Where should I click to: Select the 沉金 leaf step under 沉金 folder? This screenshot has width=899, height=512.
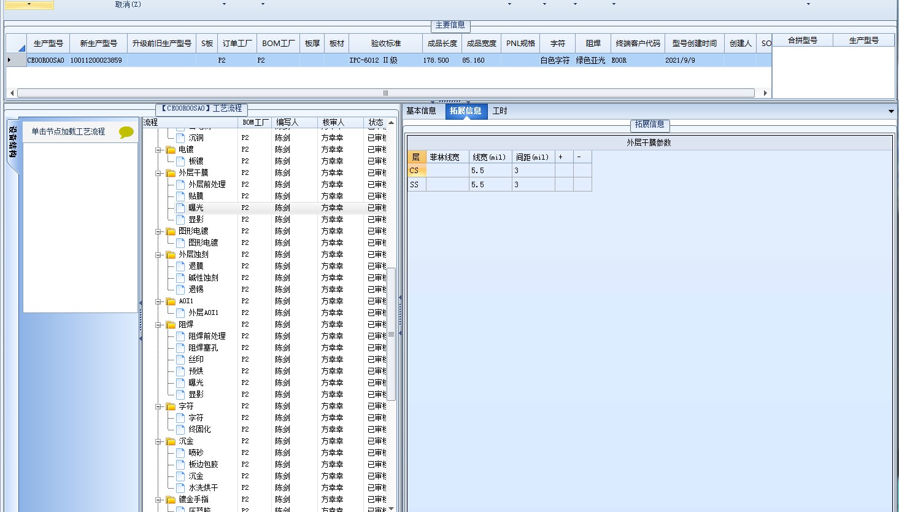[196, 476]
